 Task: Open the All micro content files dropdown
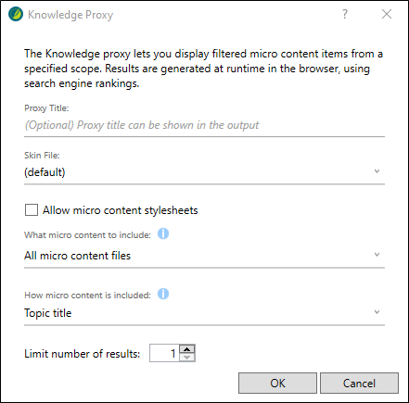click(x=204, y=256)
